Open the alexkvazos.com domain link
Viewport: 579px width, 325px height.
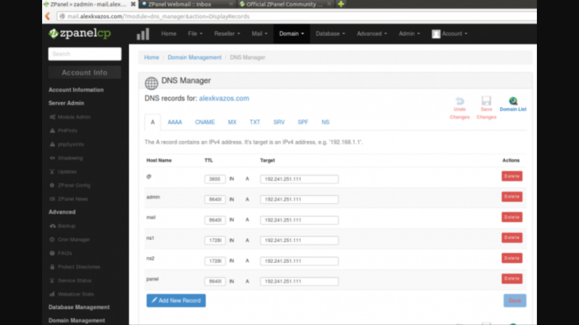click(224, 98)
